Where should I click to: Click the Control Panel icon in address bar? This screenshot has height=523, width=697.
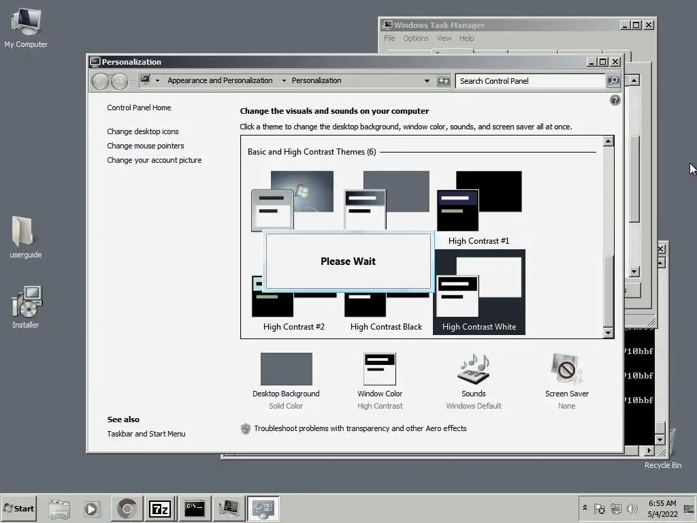[x=146, y=80]
